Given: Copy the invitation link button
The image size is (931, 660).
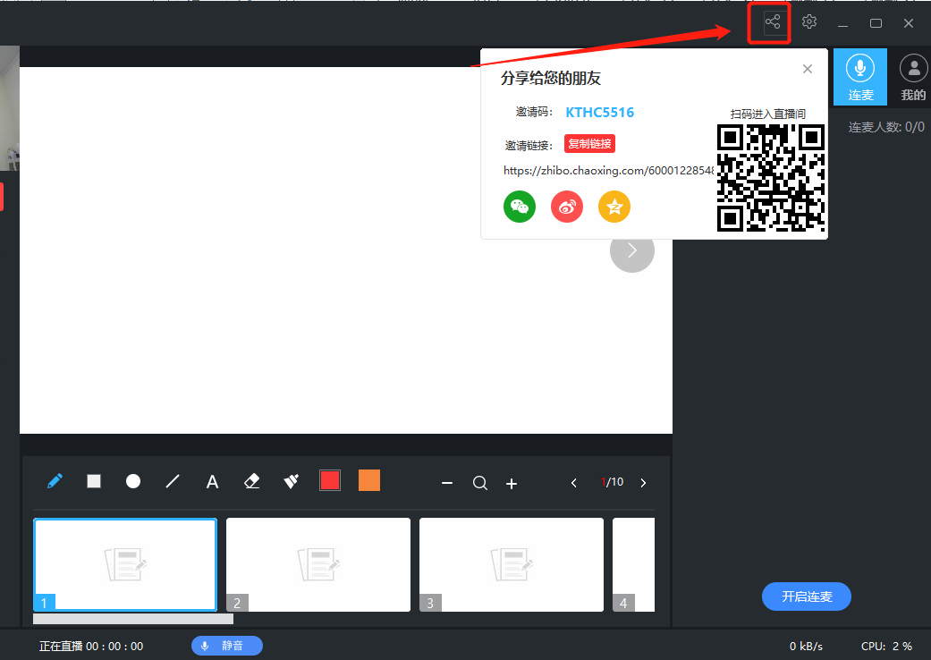Looking at the screenshot, I should click(589, 144).
